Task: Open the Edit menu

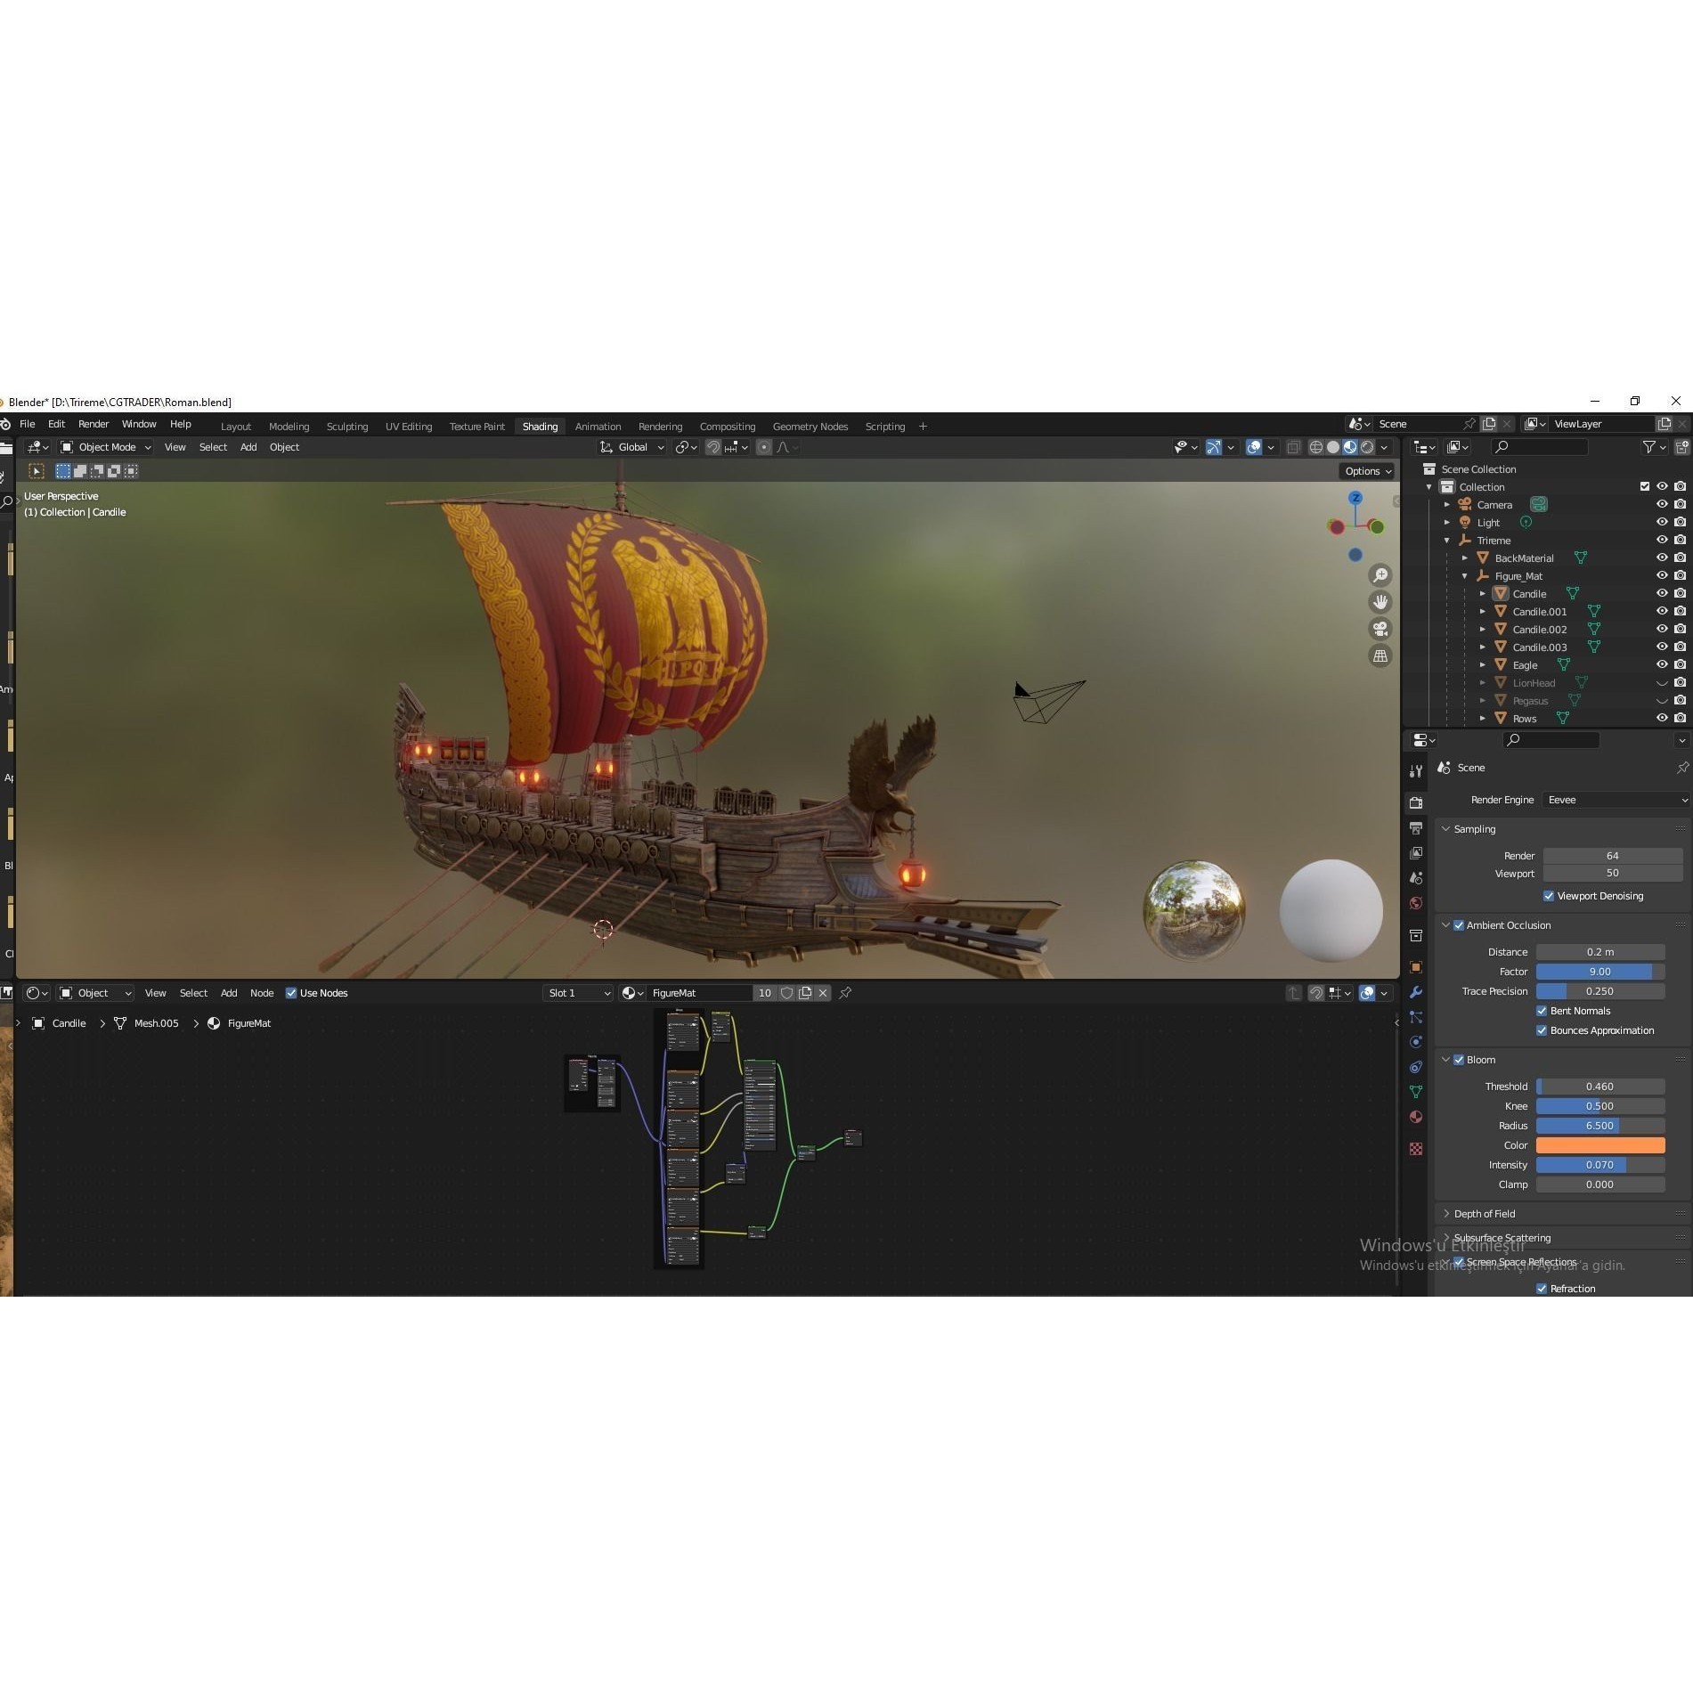Action: 56,424
